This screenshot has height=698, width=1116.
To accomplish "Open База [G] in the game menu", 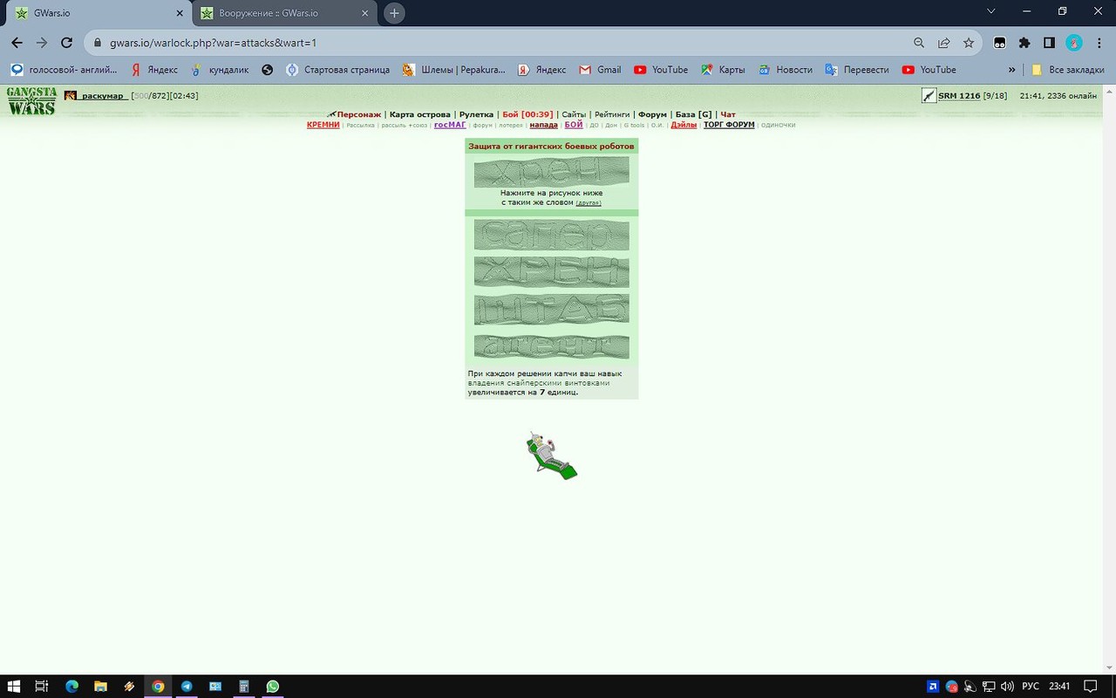I will (693, 114).
